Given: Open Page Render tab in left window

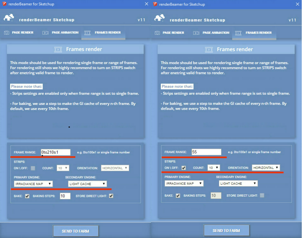Looking at the screenshot, I should [x=19, y=33].
